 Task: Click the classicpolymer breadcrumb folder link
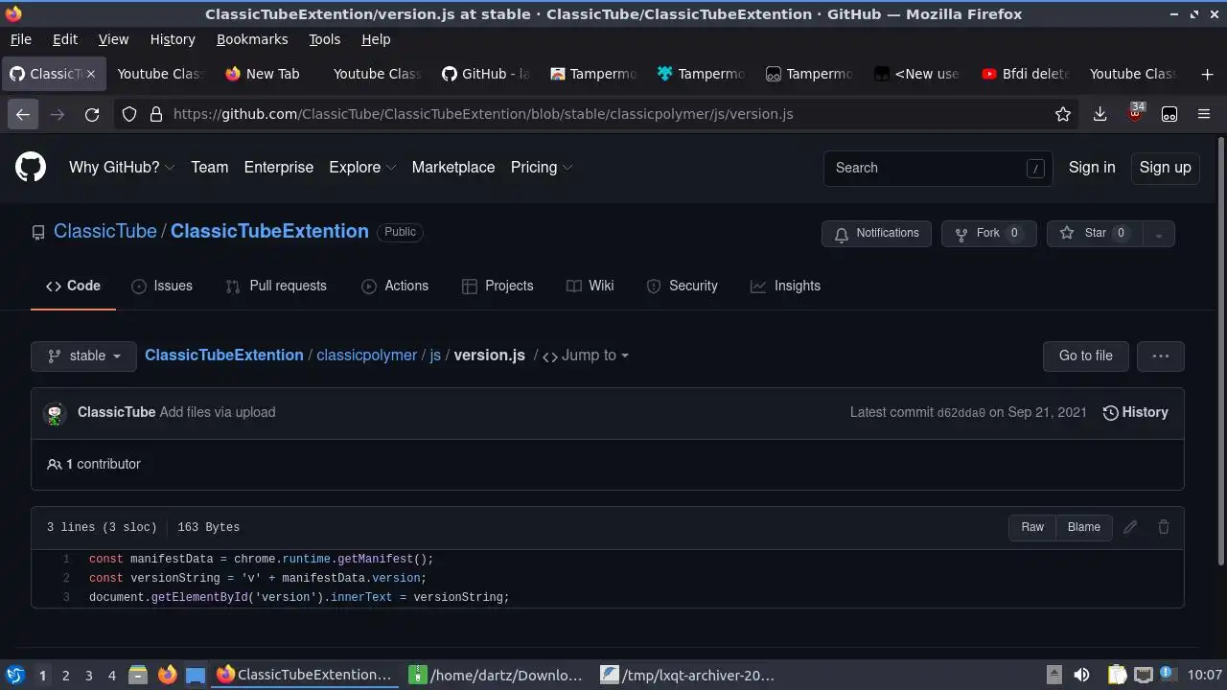[366, 356]
